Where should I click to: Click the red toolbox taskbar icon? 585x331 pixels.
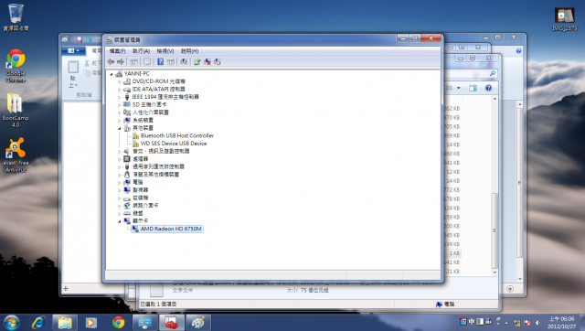point(172,323)
